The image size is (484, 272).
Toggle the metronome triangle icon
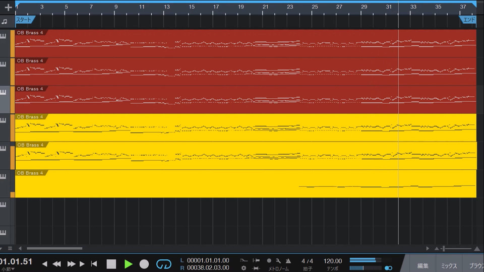pyautogui.click(x=288, y=260)
